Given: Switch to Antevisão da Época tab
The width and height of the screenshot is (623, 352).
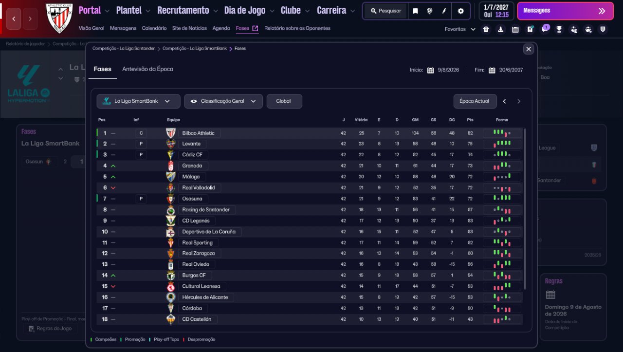Looking at the screenshot, I should click(147, 69).
